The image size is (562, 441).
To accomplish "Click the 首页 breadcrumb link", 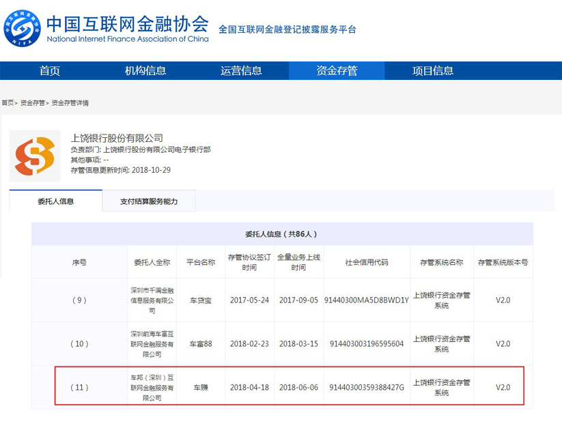I will pos(8,103).
